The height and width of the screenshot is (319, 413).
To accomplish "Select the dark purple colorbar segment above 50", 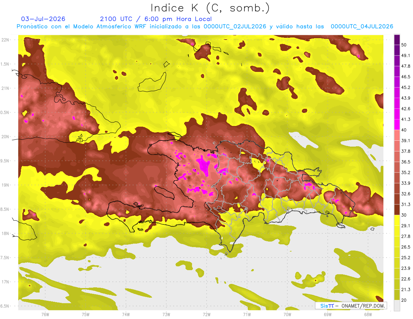I will tap(397, 40).
